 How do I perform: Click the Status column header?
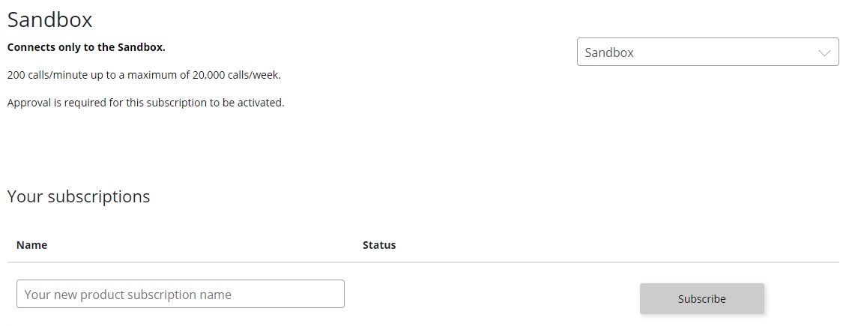tap(379, 245)
